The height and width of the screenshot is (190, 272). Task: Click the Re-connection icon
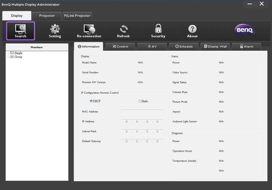tap(89, 29)
